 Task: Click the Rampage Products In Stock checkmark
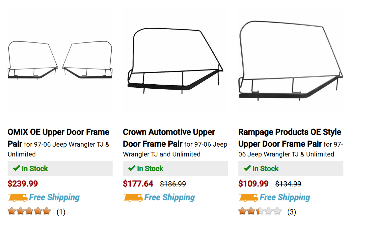(247, 168)
